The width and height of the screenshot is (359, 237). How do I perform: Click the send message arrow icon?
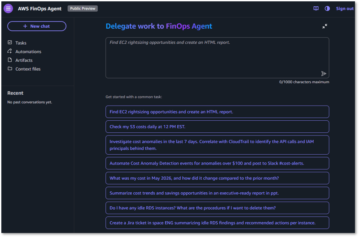[x=324, y=73]
